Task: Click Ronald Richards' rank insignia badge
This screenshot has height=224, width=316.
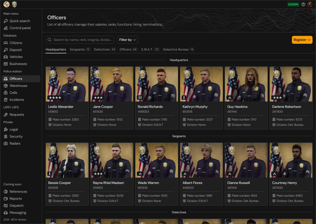Action: 140,98
